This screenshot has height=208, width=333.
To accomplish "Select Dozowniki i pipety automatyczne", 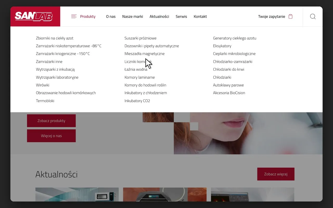I will (x=152, y=46).
